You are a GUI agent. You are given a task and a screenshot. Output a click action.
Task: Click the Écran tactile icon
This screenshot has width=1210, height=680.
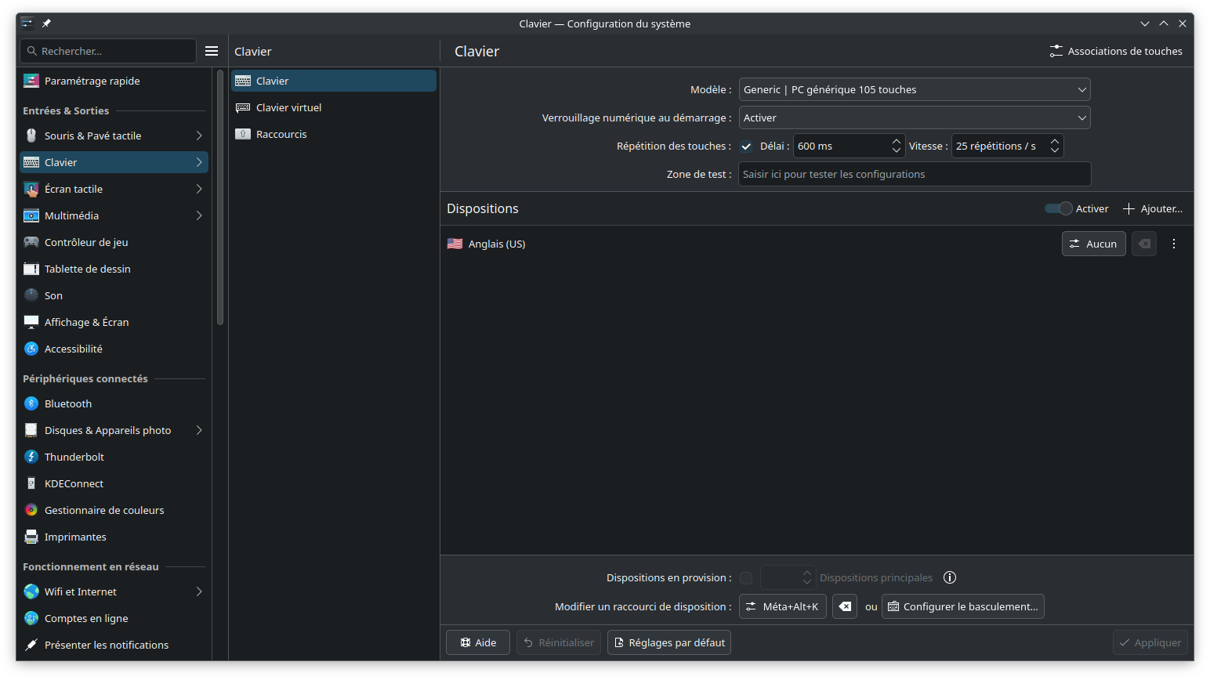[x=31, y=189]
